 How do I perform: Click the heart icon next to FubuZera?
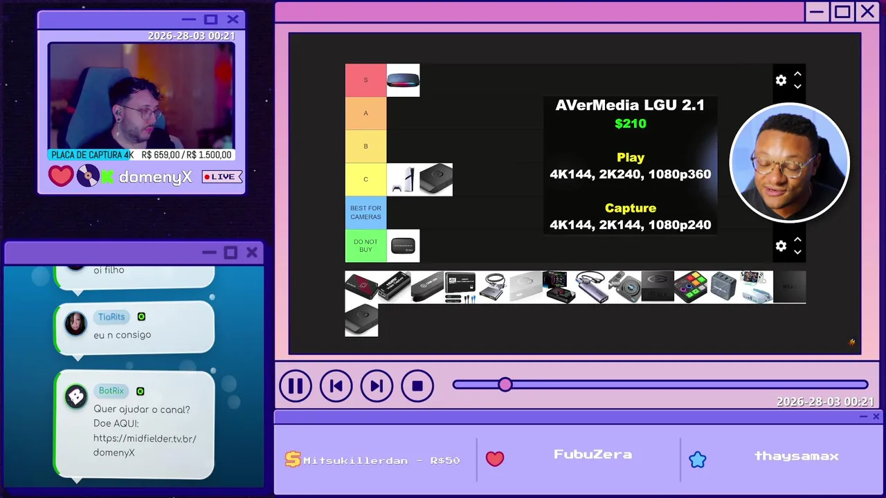click(x=494, y=459)
